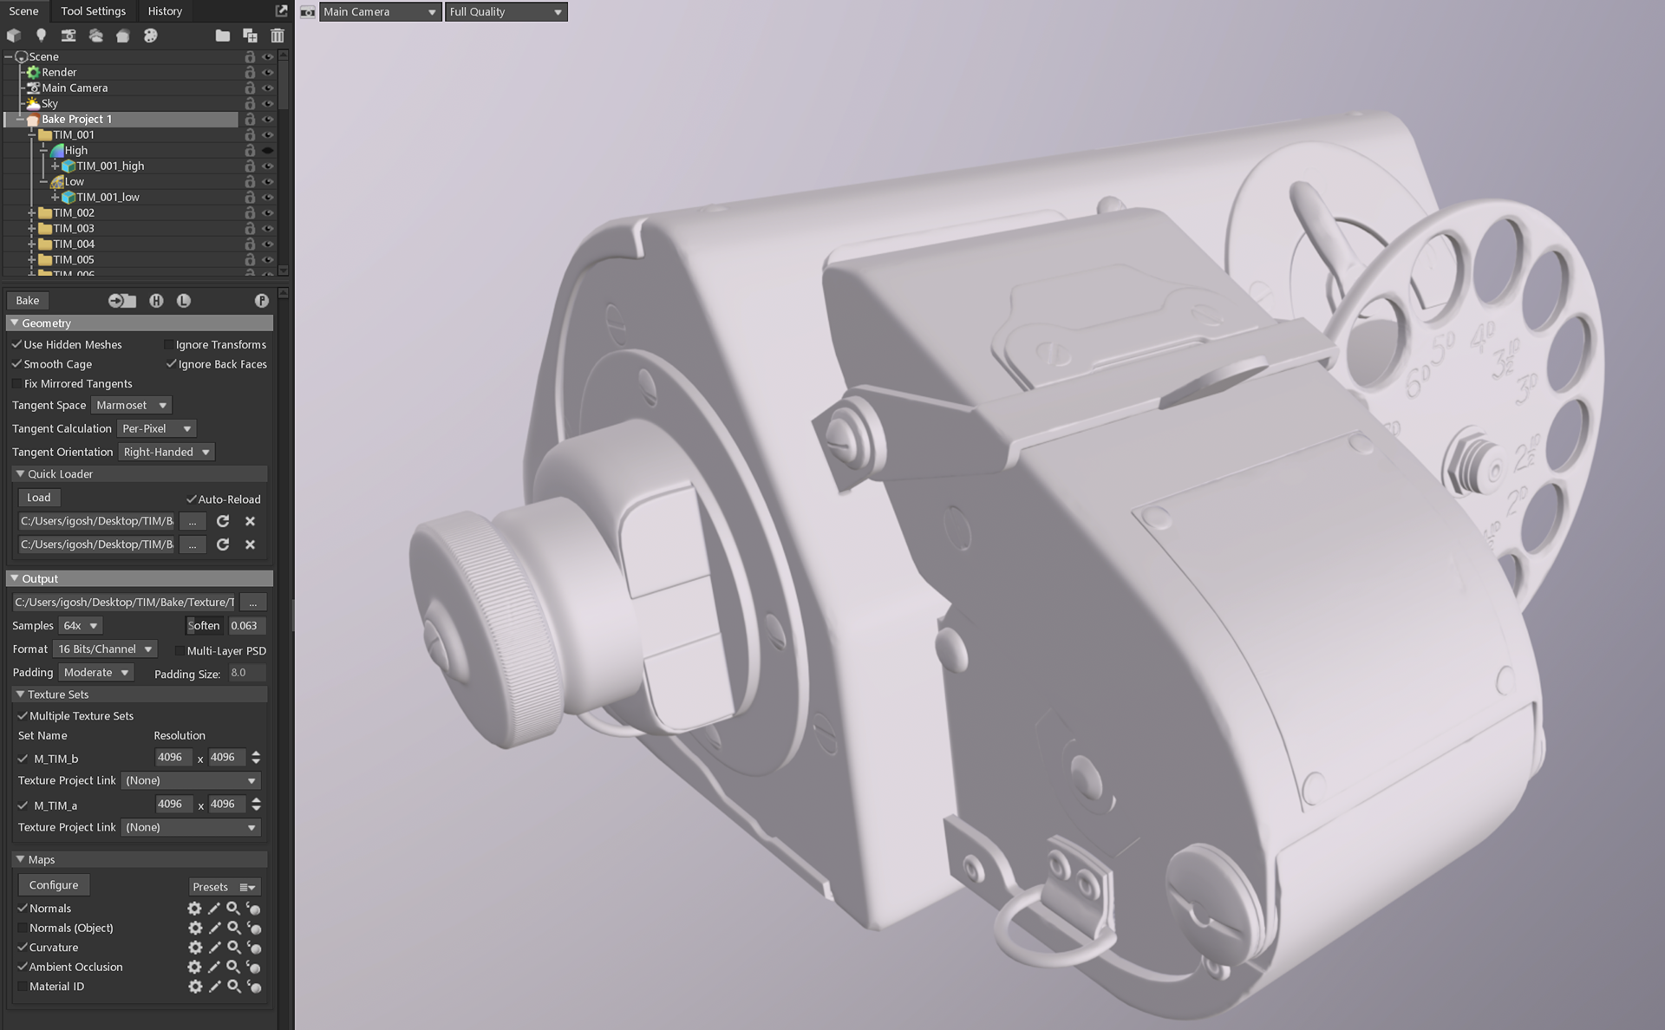The width and height of the screenshot is (1665, 1030).
Task: Open the History tab
Action: pyautogui.click(x=165, y=11)
